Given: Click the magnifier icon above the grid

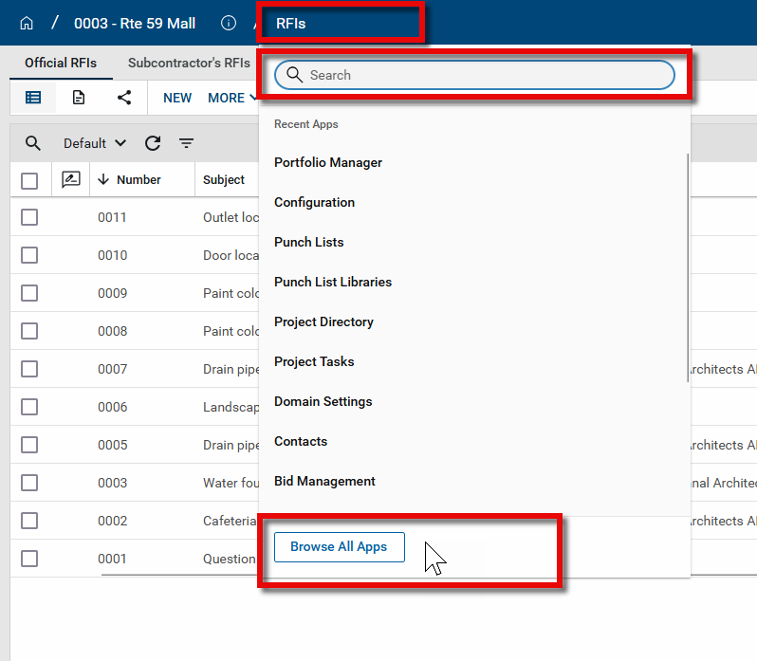Looking at the screenshot, I should [x=33, y=143].
